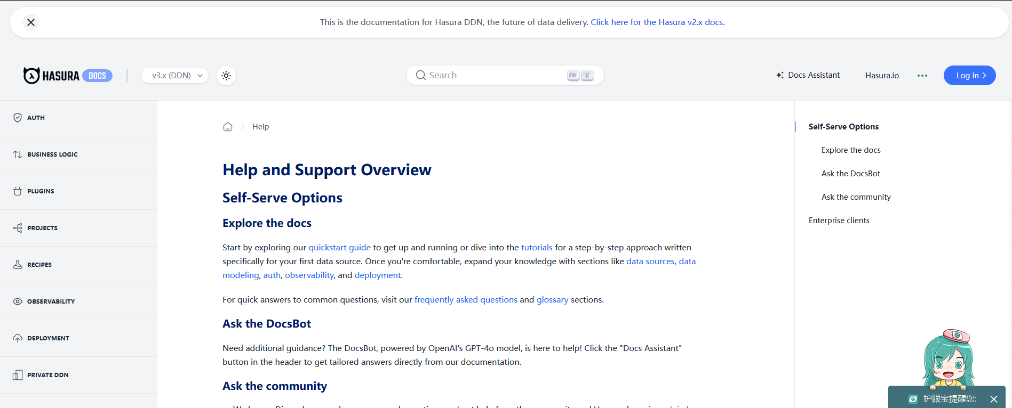Jump to Enterprise clients in table of contents

(839, 221)
